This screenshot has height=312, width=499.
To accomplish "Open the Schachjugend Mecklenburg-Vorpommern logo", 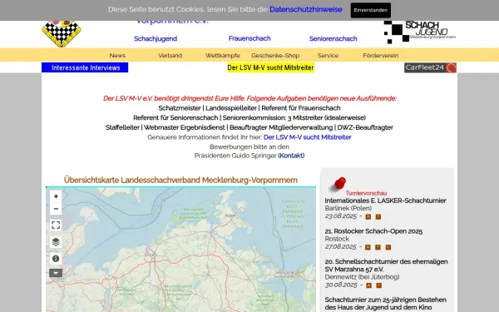I will [x=420, y=32].
